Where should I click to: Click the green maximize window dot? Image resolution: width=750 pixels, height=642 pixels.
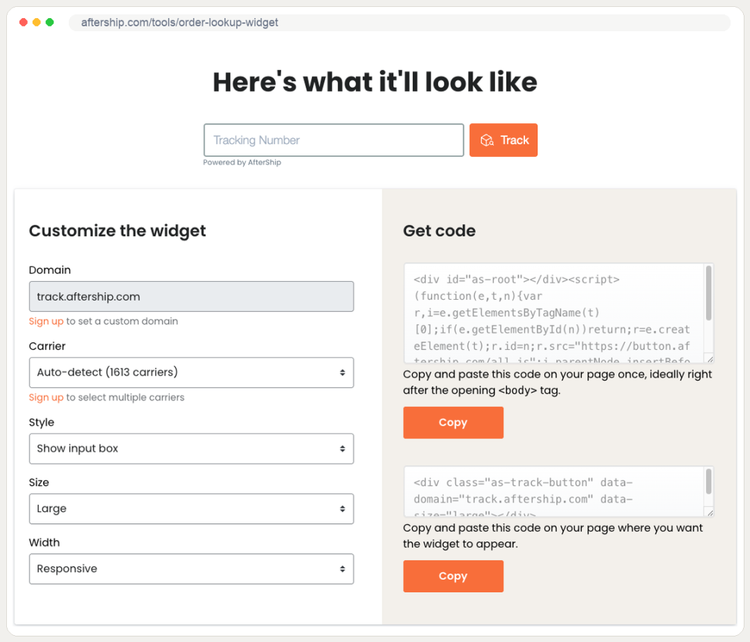click(x=50, y=22)
